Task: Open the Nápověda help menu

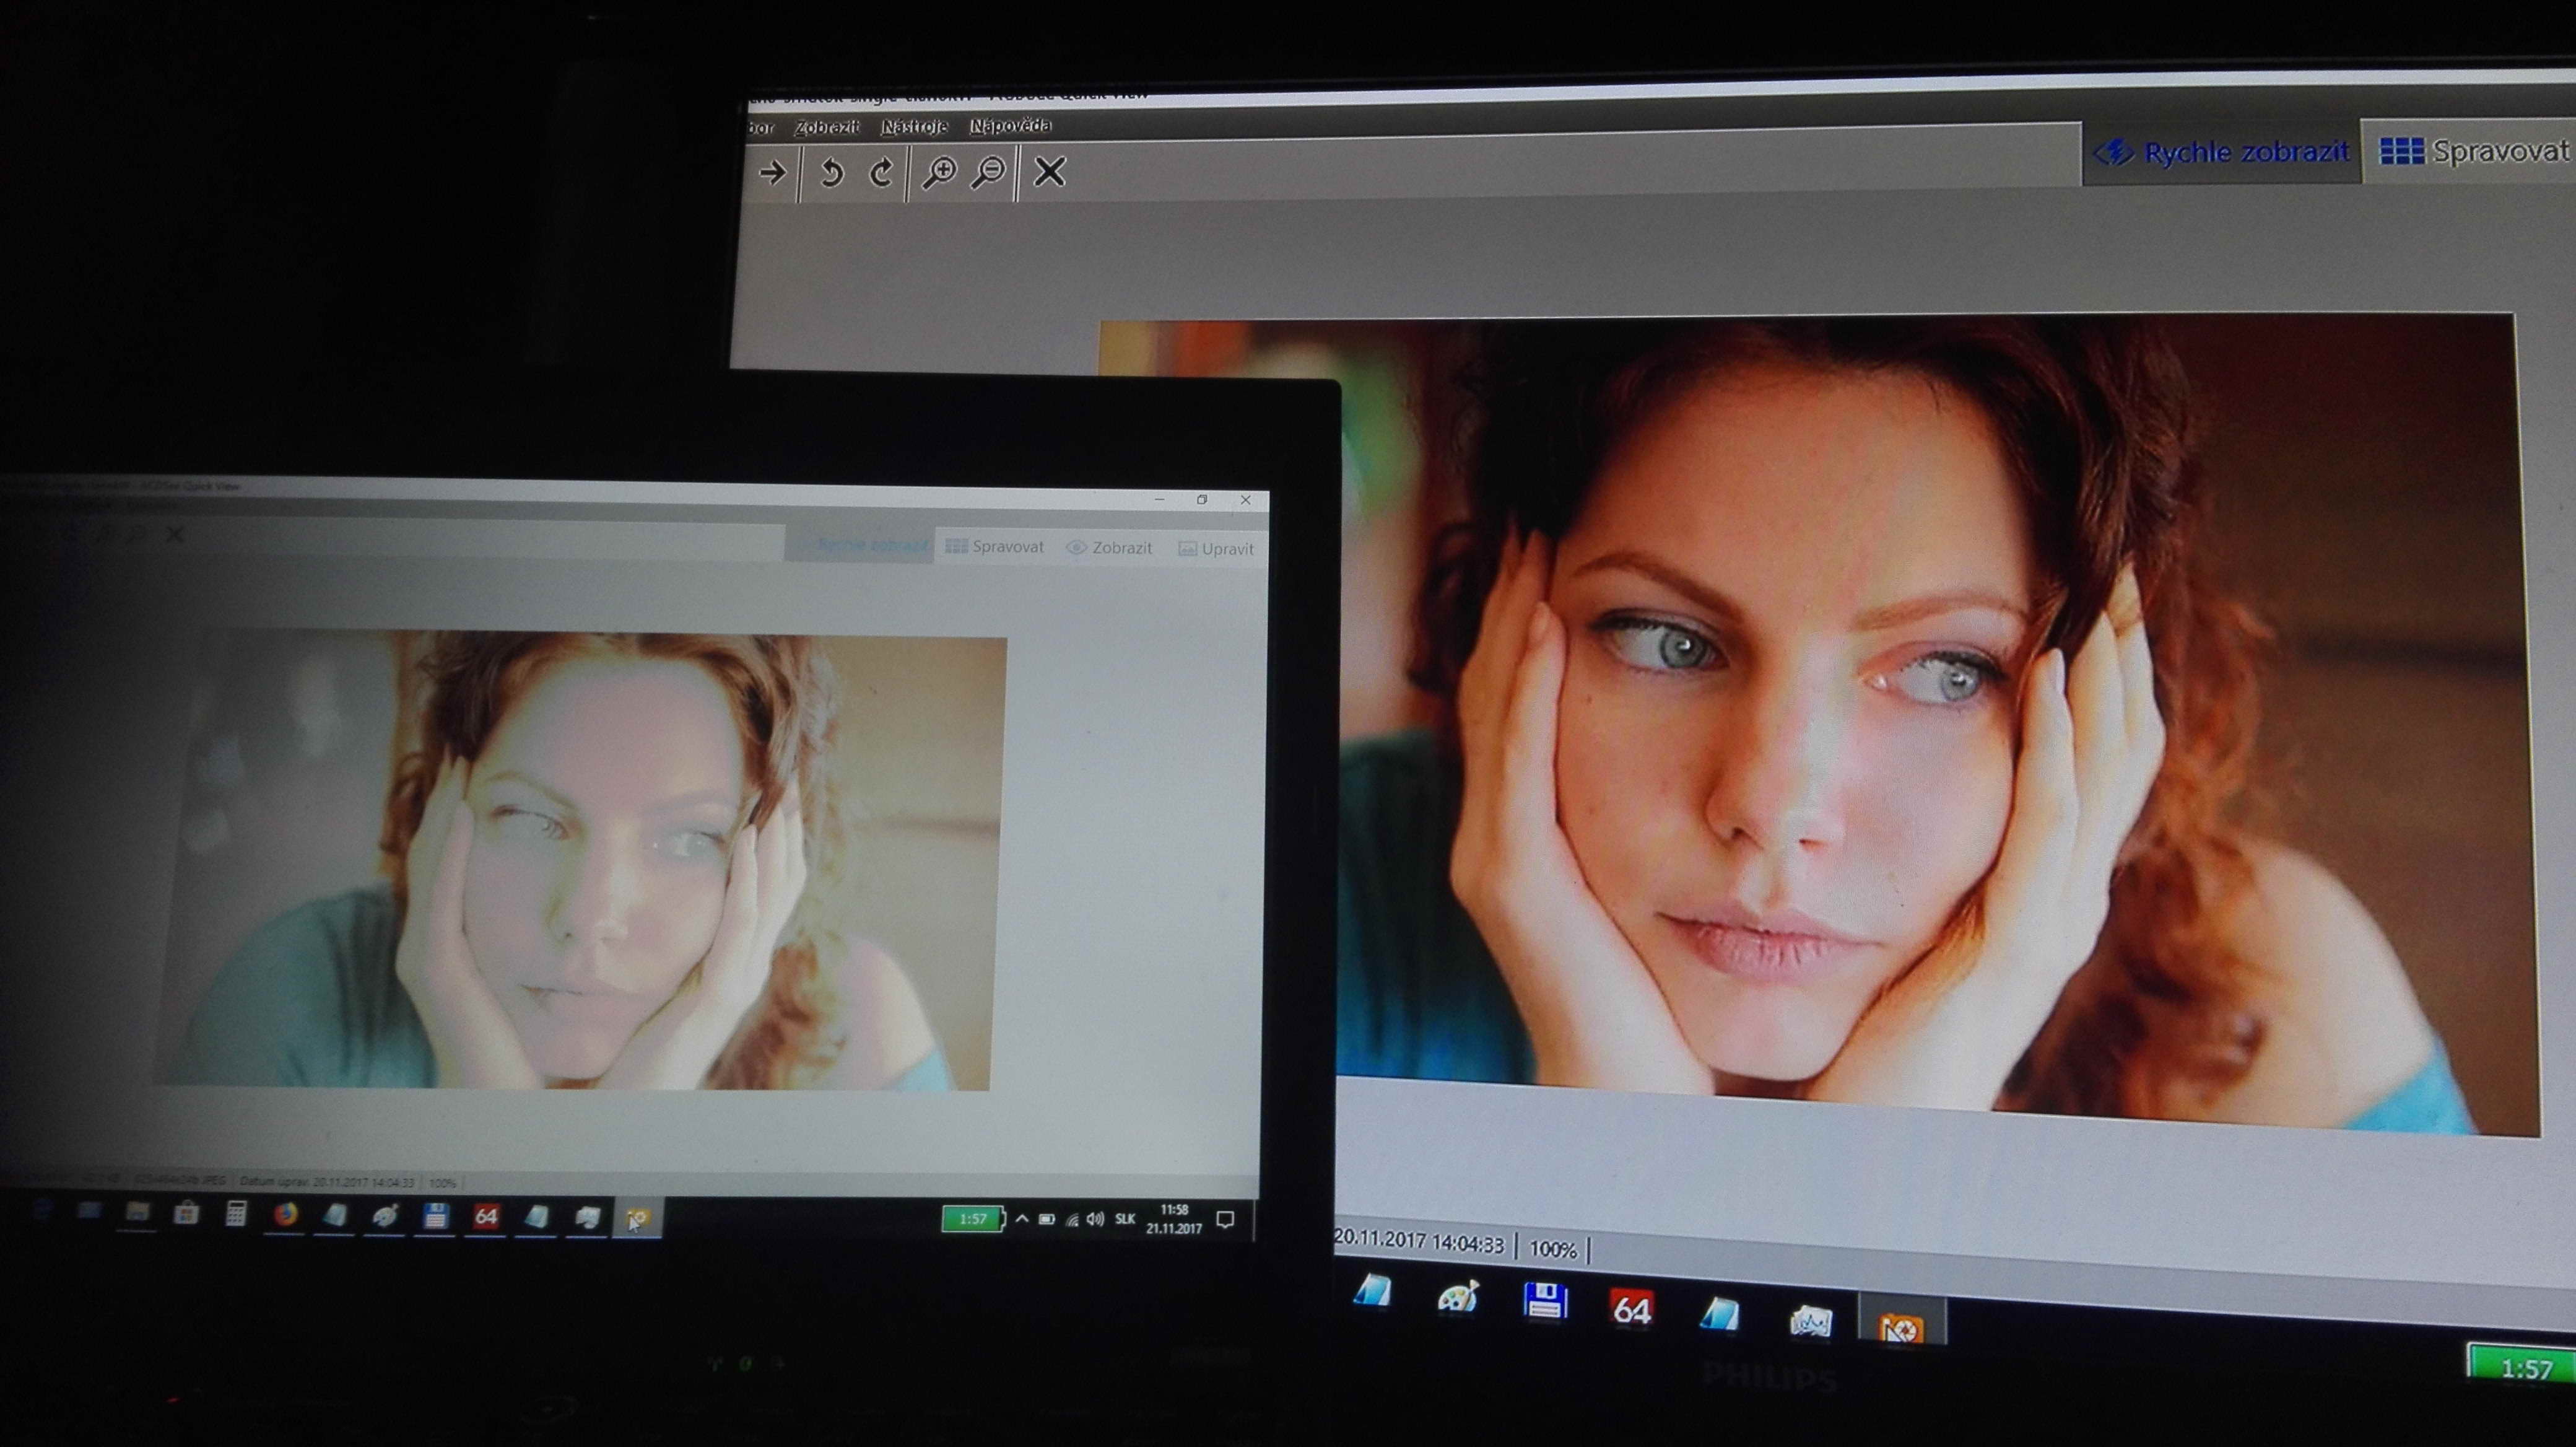Action: pos(1010,126)
